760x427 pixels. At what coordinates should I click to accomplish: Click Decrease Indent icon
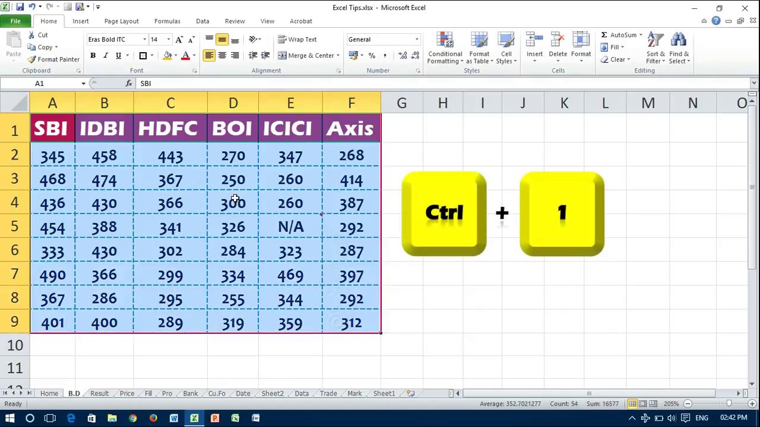coord(253,55)
